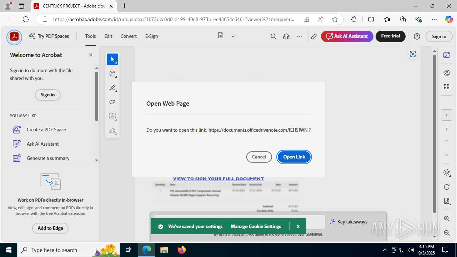Select the fill and sign tool
Image resolution: width=457 pixels, height=257 pixels.
click(112, 131)
